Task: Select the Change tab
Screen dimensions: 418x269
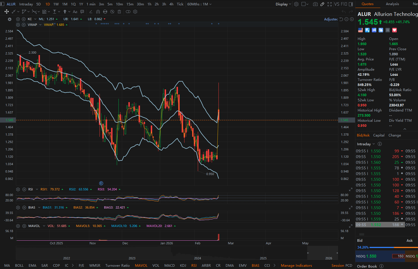Action: [x=395, y=135]
